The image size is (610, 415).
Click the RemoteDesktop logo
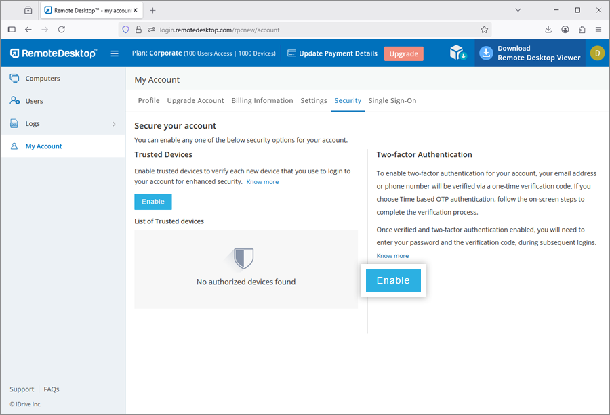(x=54, y=53)
